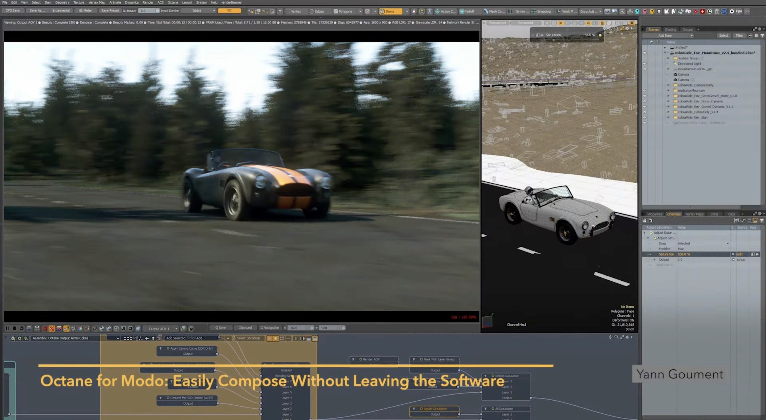Hide the cobraRide_Env_Sign group
The width and height of the screenshot is (766, 420).
tap(645, 118)
